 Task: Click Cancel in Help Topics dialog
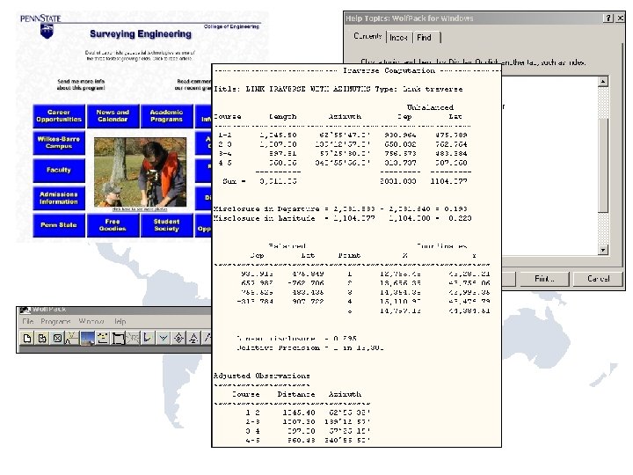tap(598, 279)
